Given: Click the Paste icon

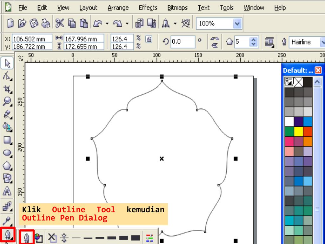Looking at the screenshot, I should coord(84,23).
